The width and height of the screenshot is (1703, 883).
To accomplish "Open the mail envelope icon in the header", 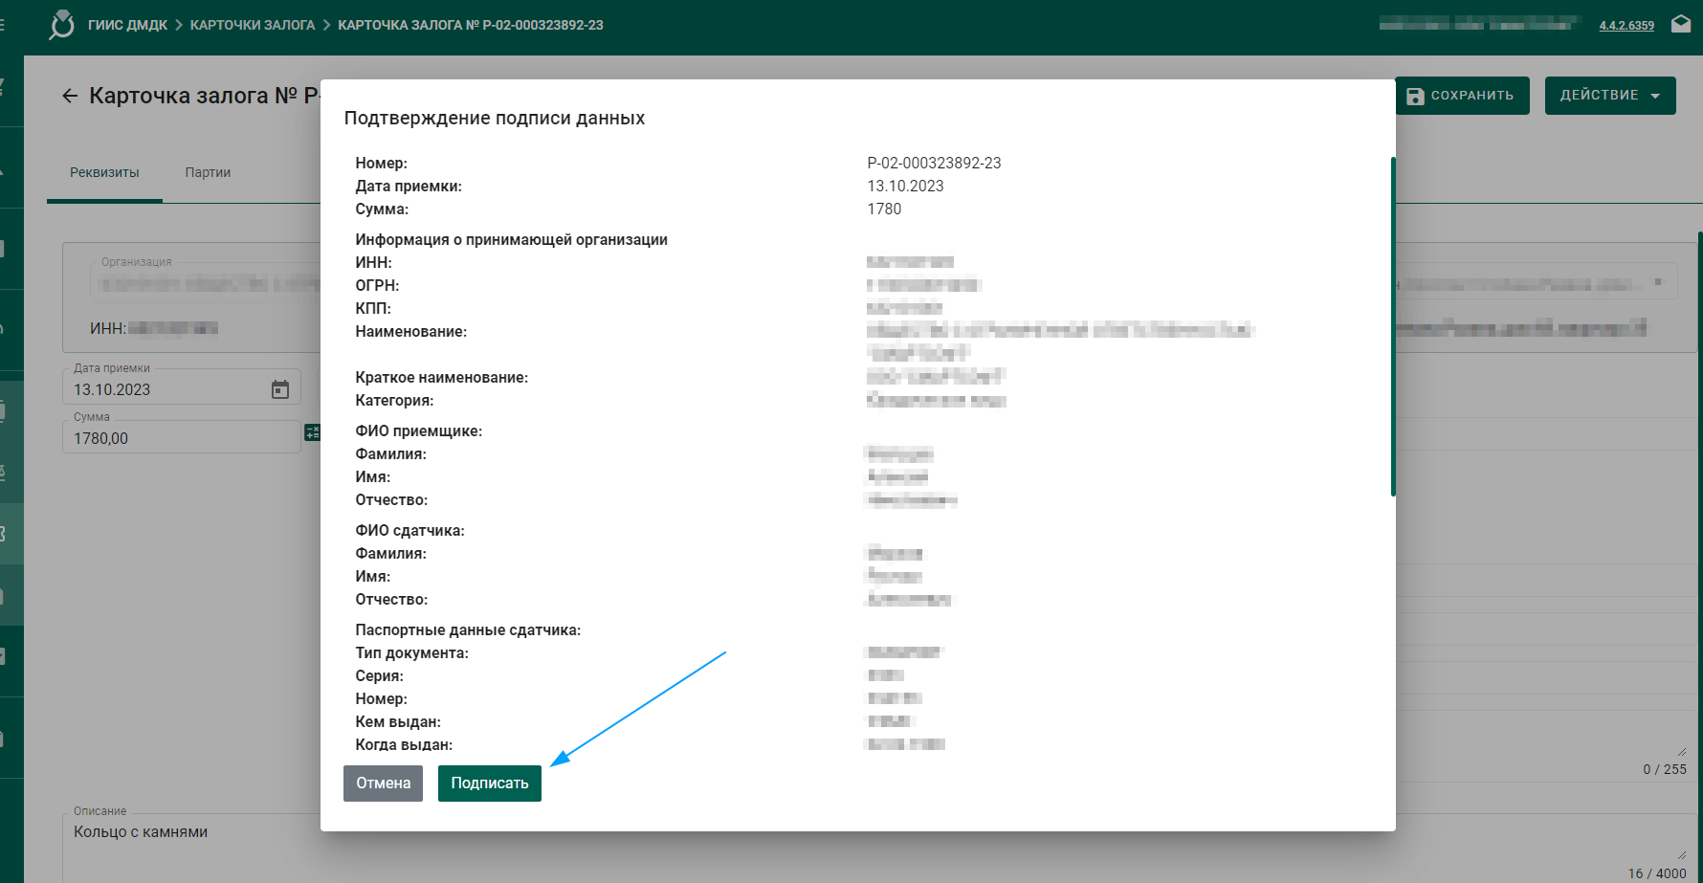I will coord(1681,25).
